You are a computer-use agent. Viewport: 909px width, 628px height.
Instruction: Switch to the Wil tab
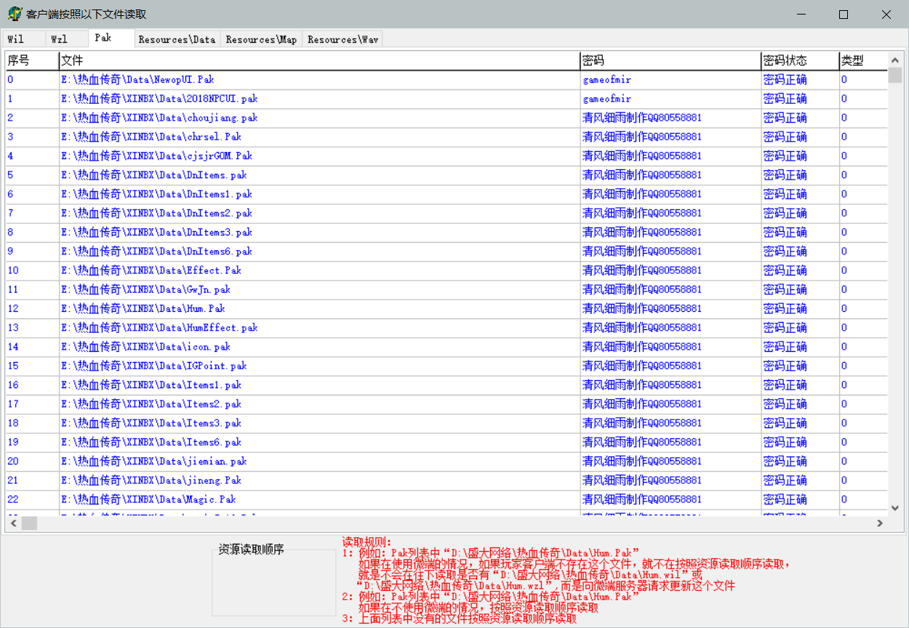[x=16, y=39]
